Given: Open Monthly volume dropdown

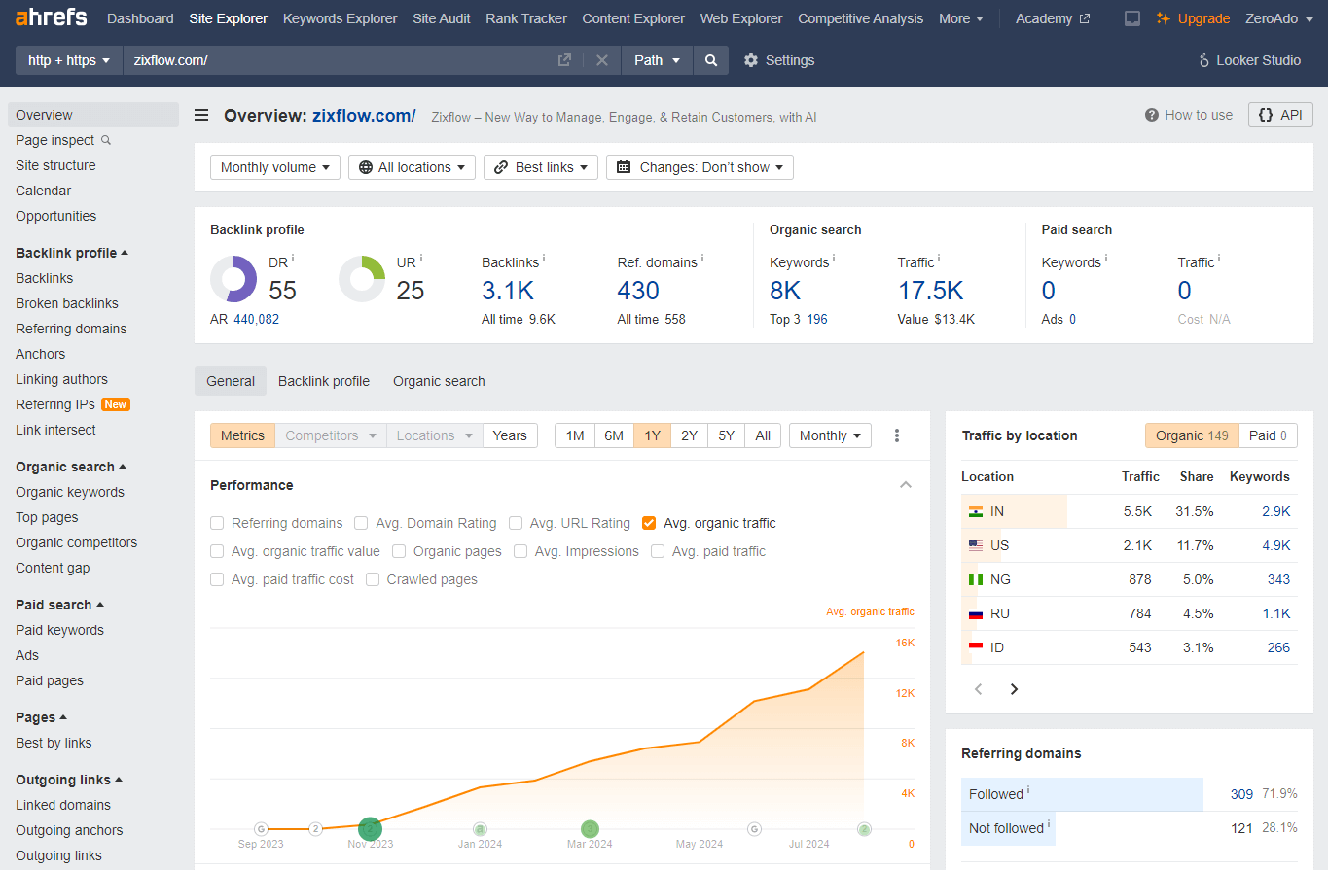Looking at the screenshot, I should pyautogui.click(x=275, y=167).
